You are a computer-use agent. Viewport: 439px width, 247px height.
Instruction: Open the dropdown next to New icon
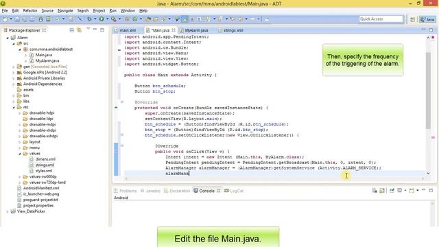pyautogui.click(x=11, y=19)
